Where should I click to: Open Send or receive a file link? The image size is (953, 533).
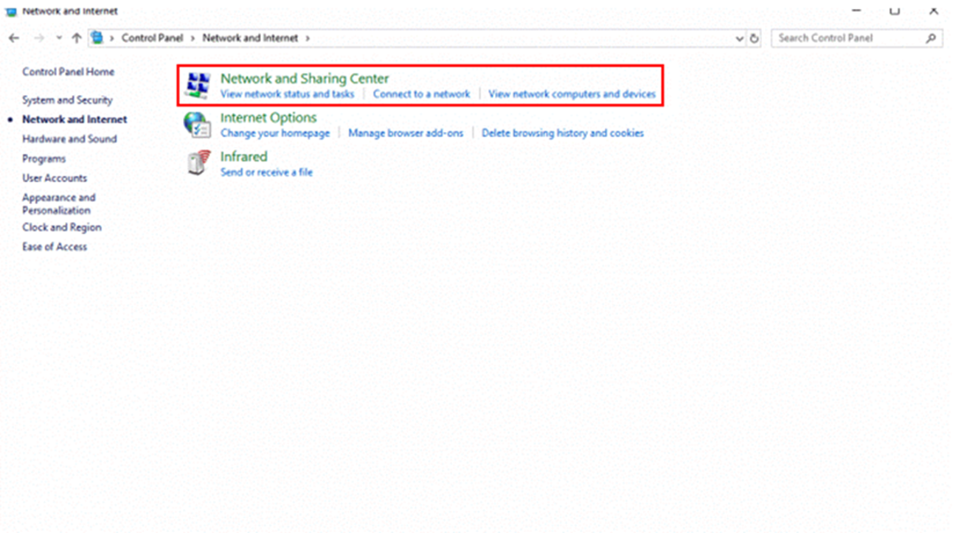point(266,173)
